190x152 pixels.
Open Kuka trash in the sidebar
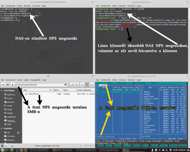tap(8, 124)
